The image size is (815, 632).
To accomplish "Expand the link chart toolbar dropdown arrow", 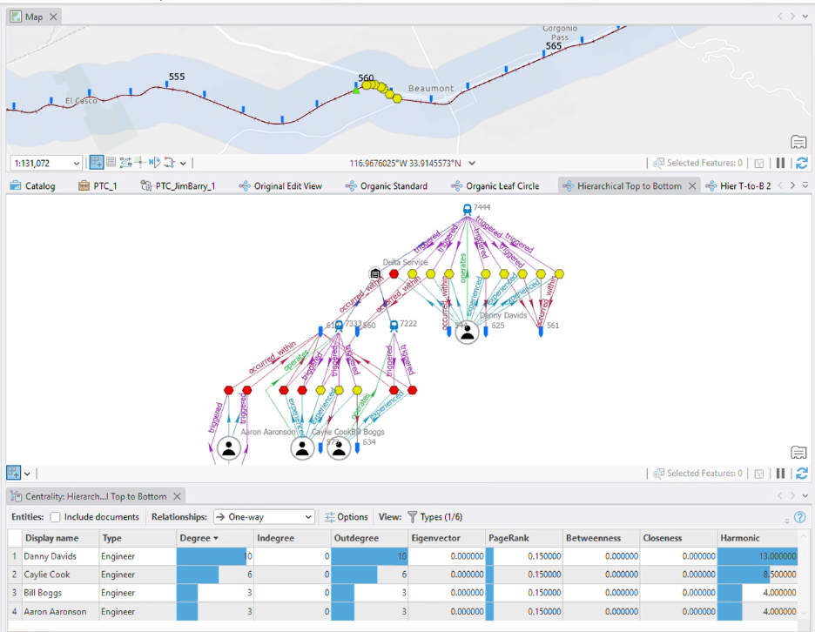I will [27, 474].
